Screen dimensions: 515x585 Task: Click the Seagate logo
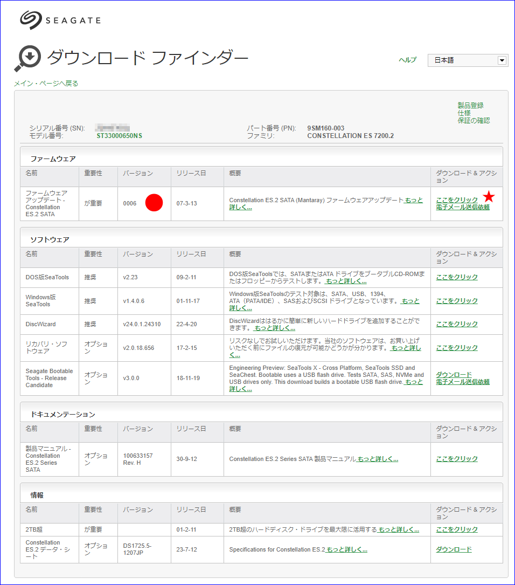pos(60,20)
